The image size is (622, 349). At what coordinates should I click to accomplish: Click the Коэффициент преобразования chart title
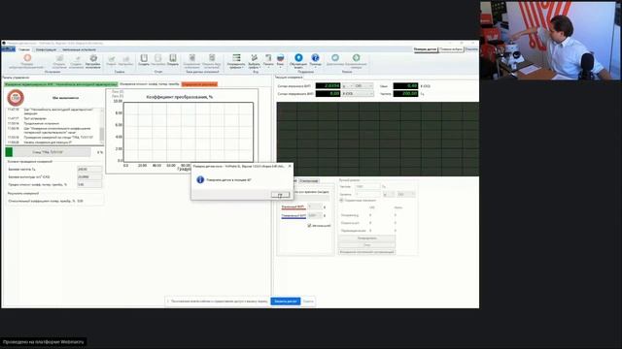tap(180, 97)
